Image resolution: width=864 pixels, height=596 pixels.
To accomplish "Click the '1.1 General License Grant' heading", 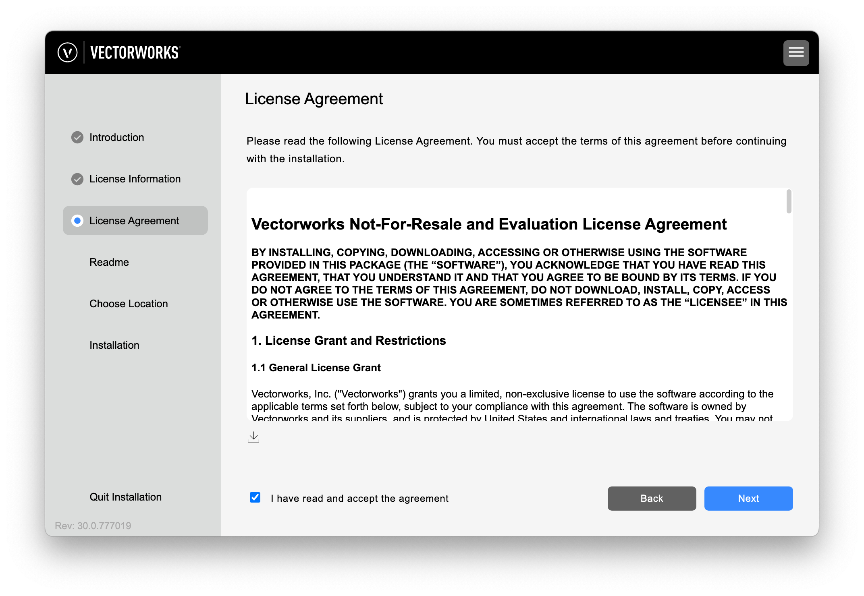I will coord(316,368).
